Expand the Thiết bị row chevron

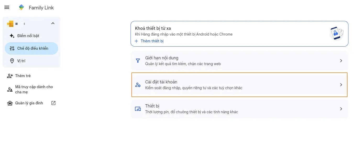click(341, 109)
